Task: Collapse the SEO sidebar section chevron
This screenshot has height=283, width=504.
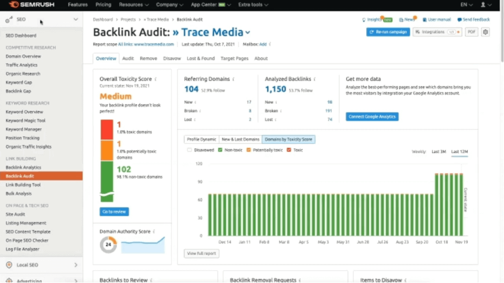Action: 76,20
